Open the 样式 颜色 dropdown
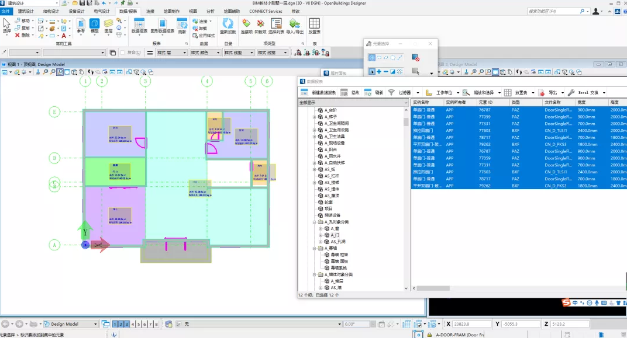627x338 pixels. coord(205,53)
